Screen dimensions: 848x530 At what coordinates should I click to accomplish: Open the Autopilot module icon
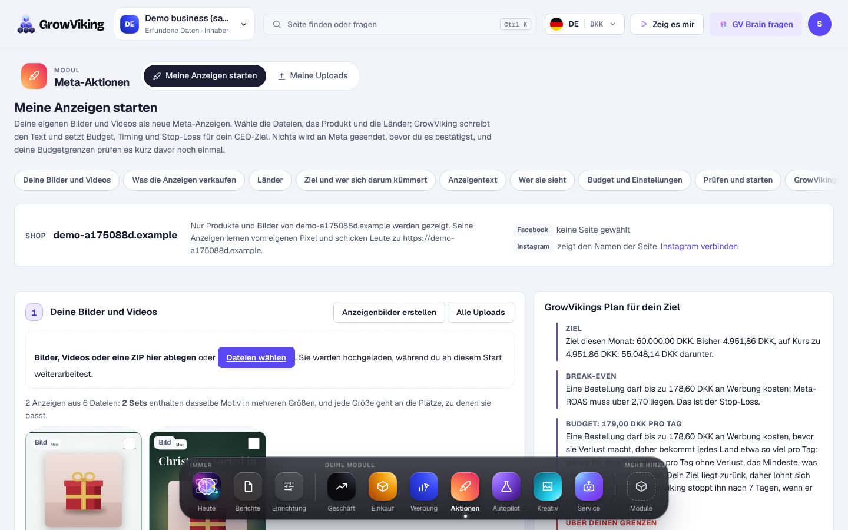[506, 486]
